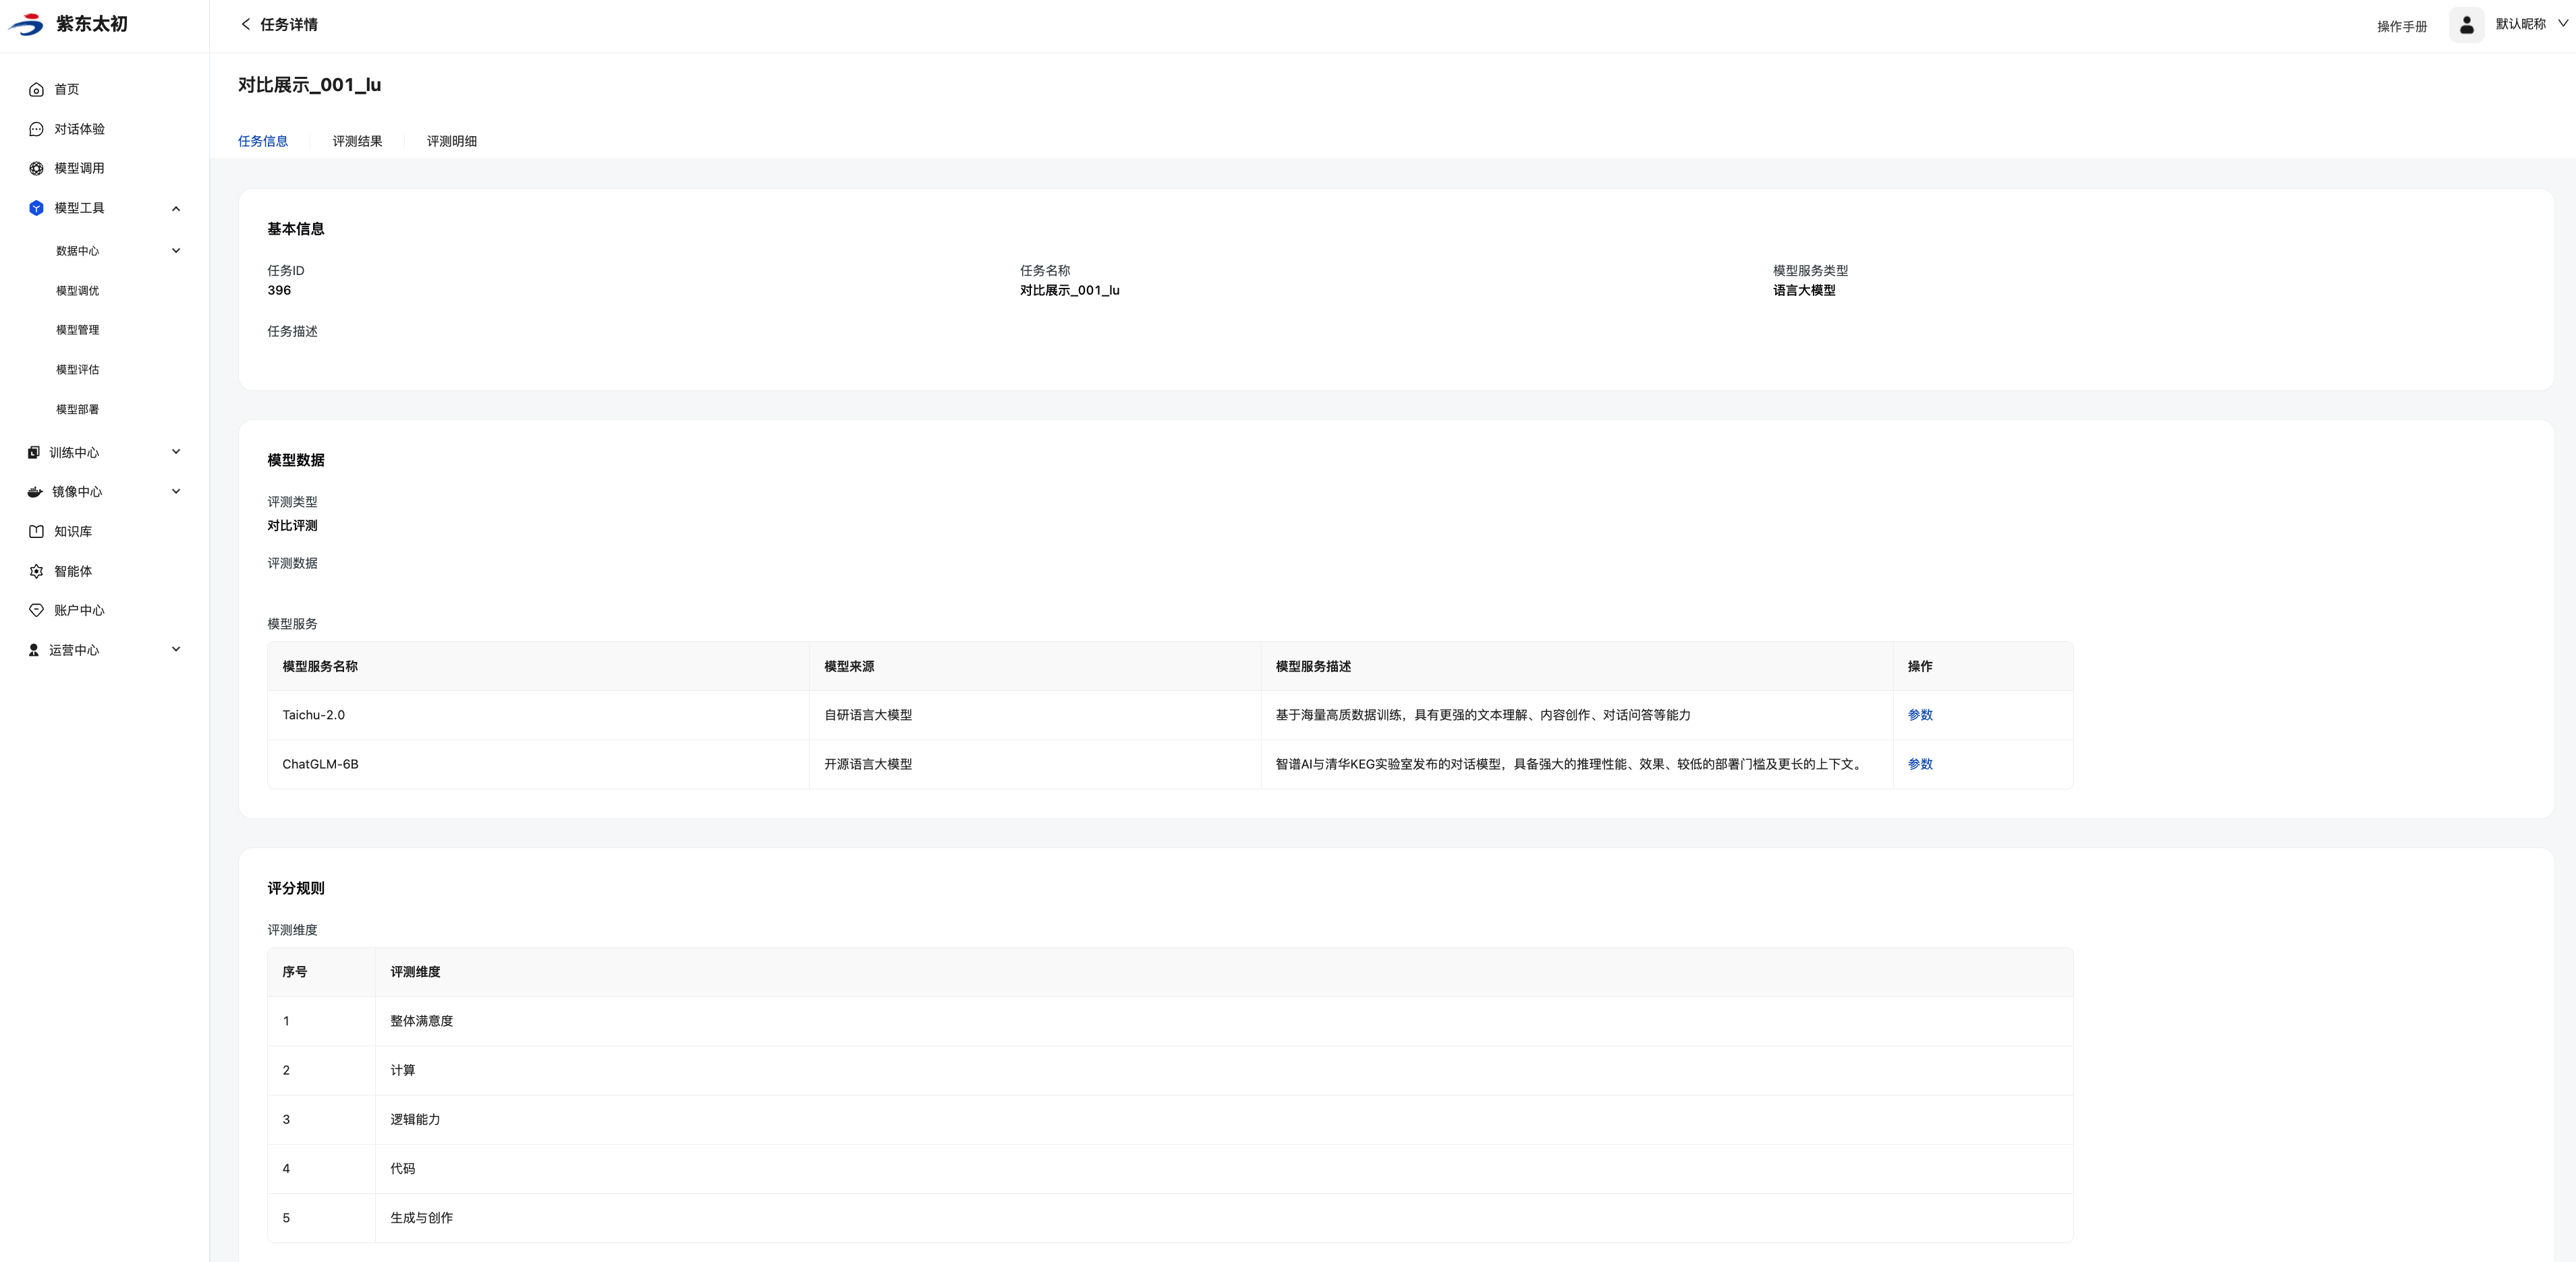
Task: Click the home icon in sidebar
Action: (36, 90)
